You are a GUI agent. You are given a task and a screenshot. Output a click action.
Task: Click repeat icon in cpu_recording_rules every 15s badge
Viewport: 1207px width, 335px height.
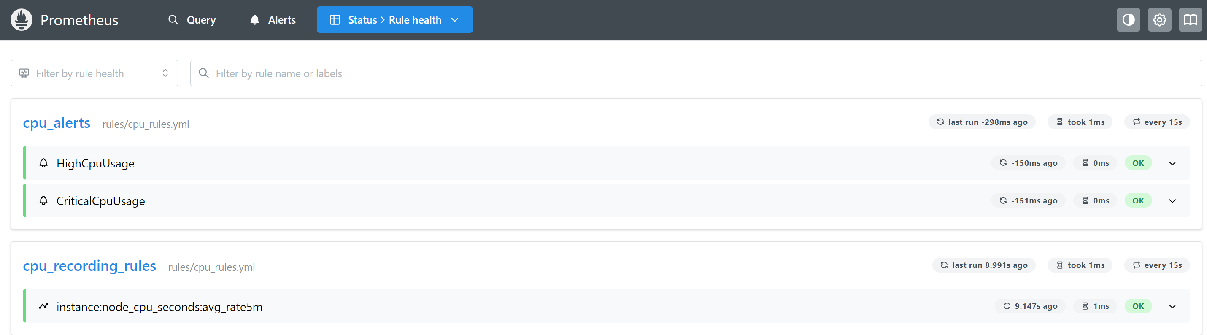tap(1136, 265)
